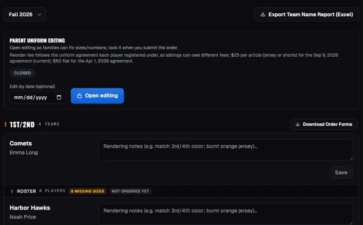The width and height of the screenshot is (363, 225).
Task: Click coach name Emma Long
Action: tap(24, 152)
